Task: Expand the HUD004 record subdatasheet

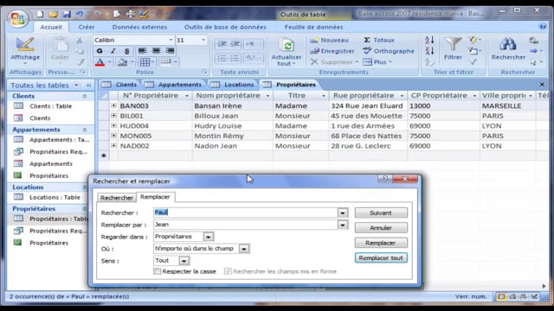Action: tap(113, 125)
